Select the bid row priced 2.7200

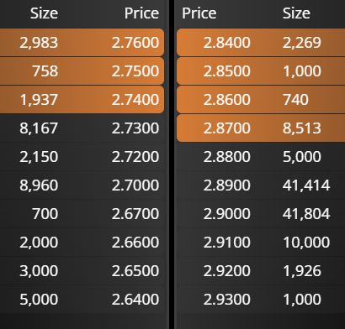tap(82, 157)
